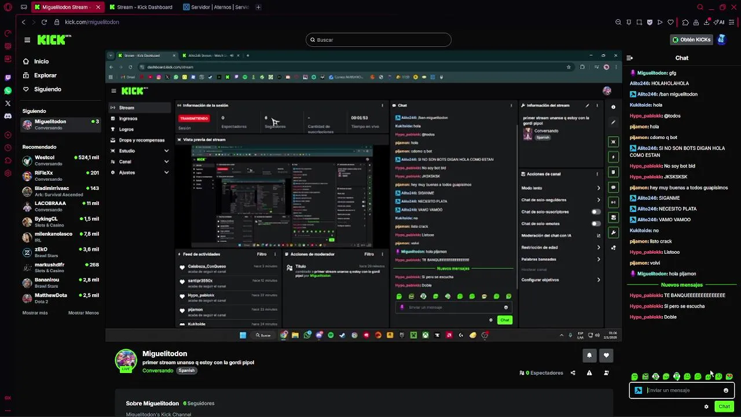Viewport: 741px width, 417px height.
Task: Focus the Enviar un mensaje field
Action: pos(682,390)
